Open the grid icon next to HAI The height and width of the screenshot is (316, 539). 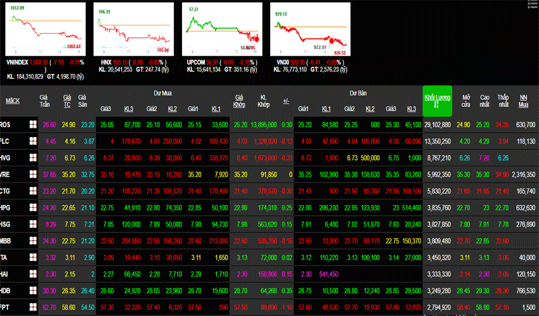[33, 274]
